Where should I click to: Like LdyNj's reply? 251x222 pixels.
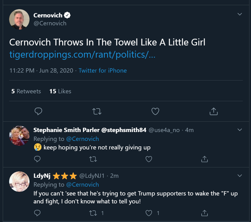149,213
